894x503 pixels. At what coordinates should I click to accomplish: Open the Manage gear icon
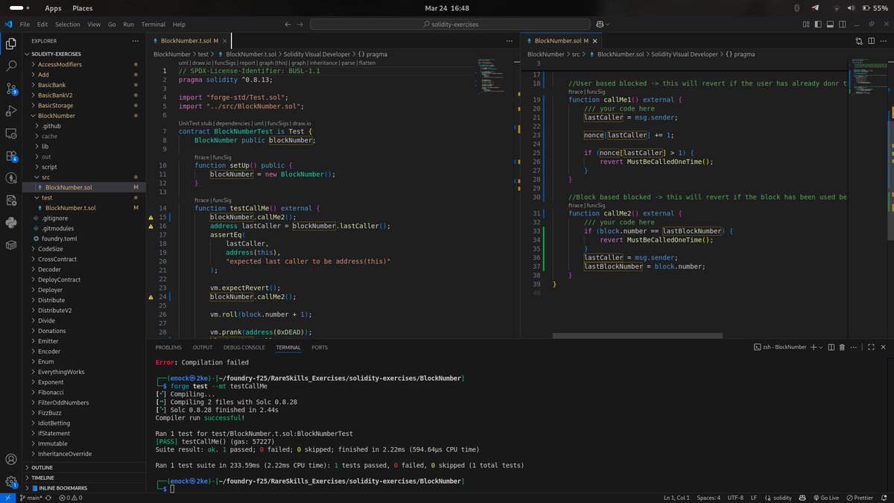(x=11, y=481)
